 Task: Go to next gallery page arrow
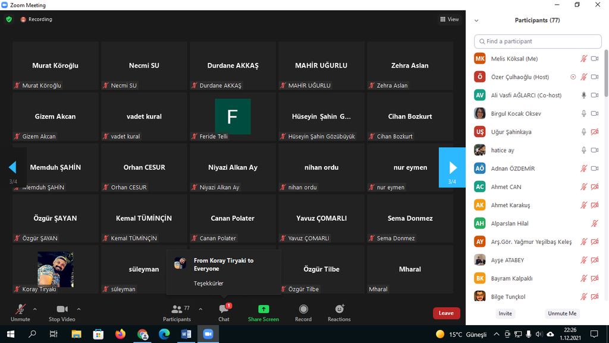tap(452, 167)
